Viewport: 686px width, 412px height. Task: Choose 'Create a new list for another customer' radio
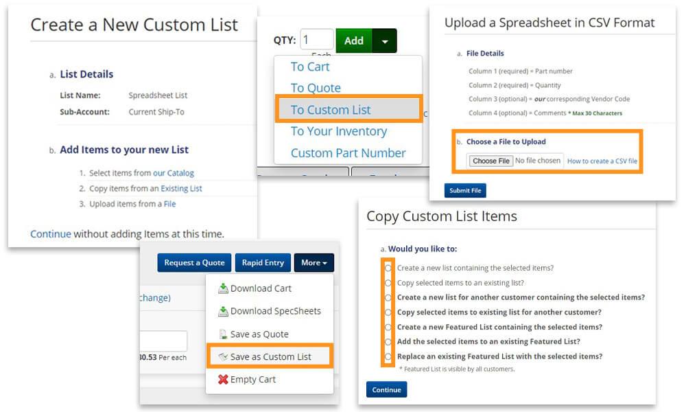pos(388,298)
